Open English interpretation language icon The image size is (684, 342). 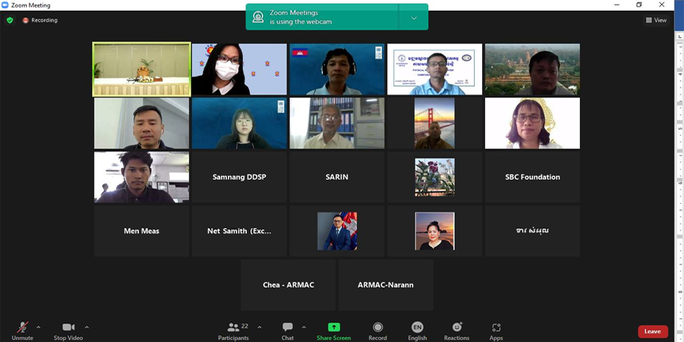[x=417, y=328]
